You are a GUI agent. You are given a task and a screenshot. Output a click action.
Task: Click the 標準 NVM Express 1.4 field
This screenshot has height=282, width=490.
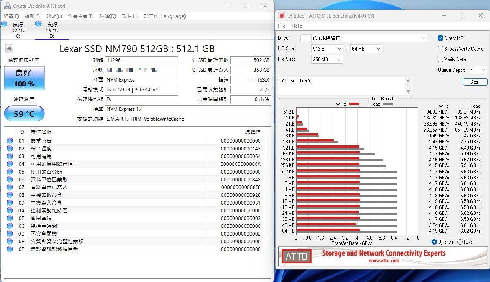188,109
